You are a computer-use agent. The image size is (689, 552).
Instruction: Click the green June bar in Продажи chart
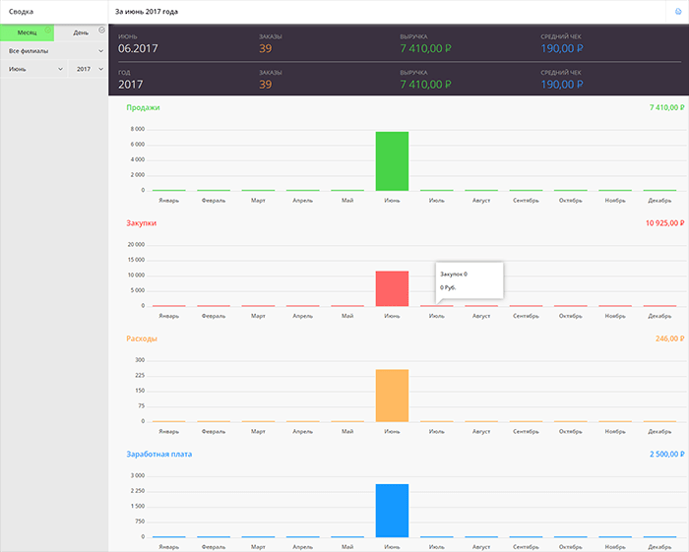tap(392, 160)
